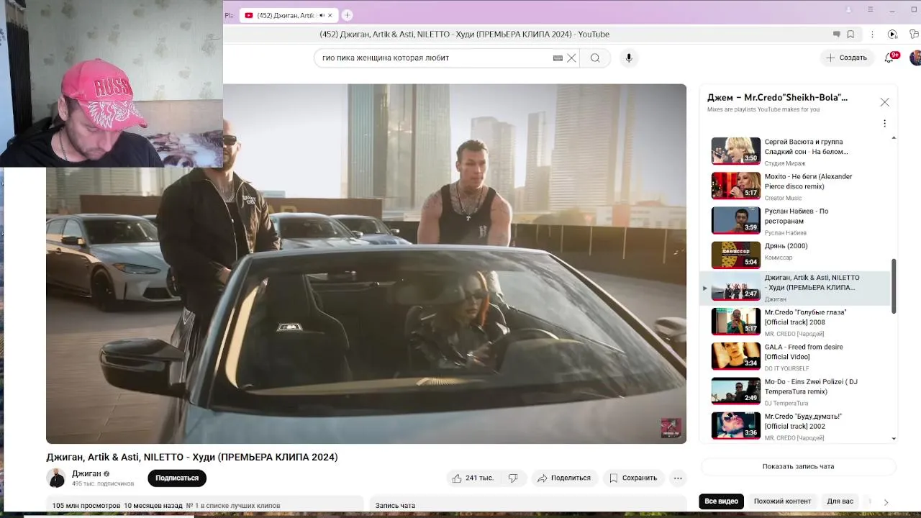This screenshot has height=518, width=921.
Task: Click the playlist scrollbar thumb
Action: coord(894,286)
